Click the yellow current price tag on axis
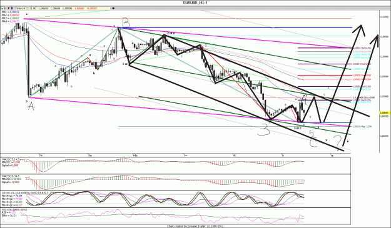Viewport: 391px width, 228px height. [385, 113]
